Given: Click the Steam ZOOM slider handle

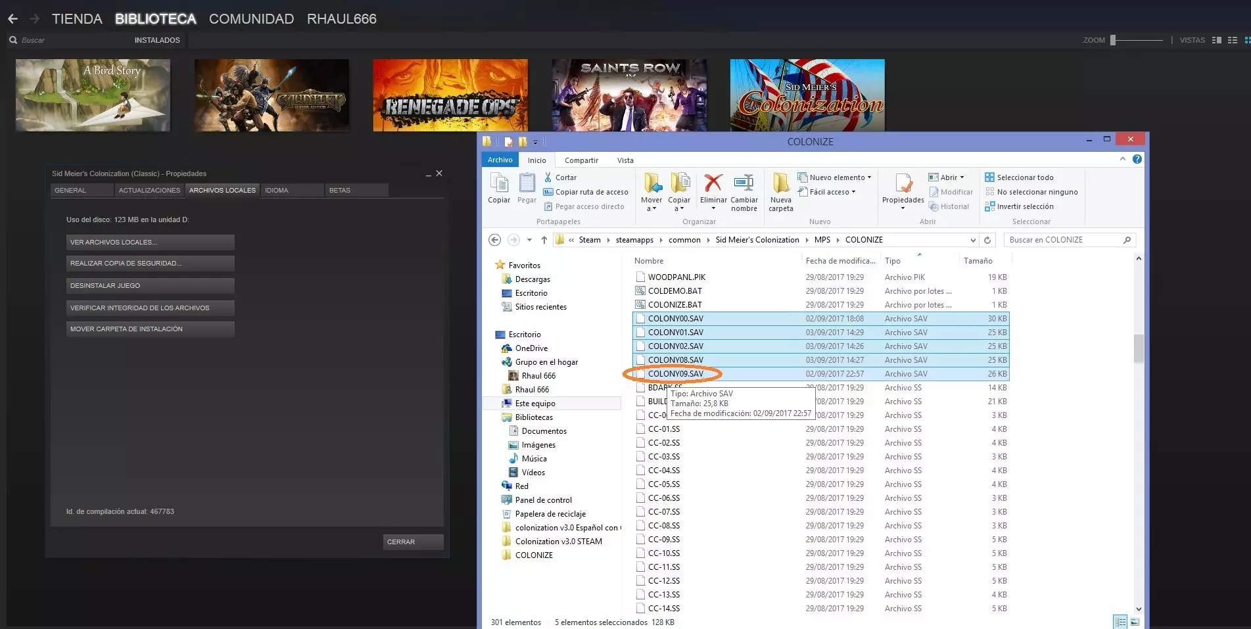Looking at the screenshot, I should 1113,40.
